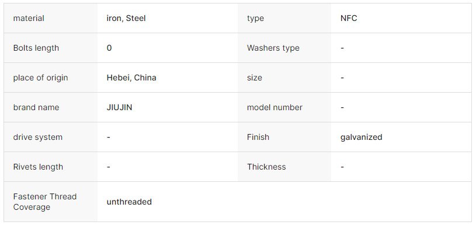The image size is (476, 225).
Task: Select the NFC value text
Action: pyautogui.click(x=349, y=18)
